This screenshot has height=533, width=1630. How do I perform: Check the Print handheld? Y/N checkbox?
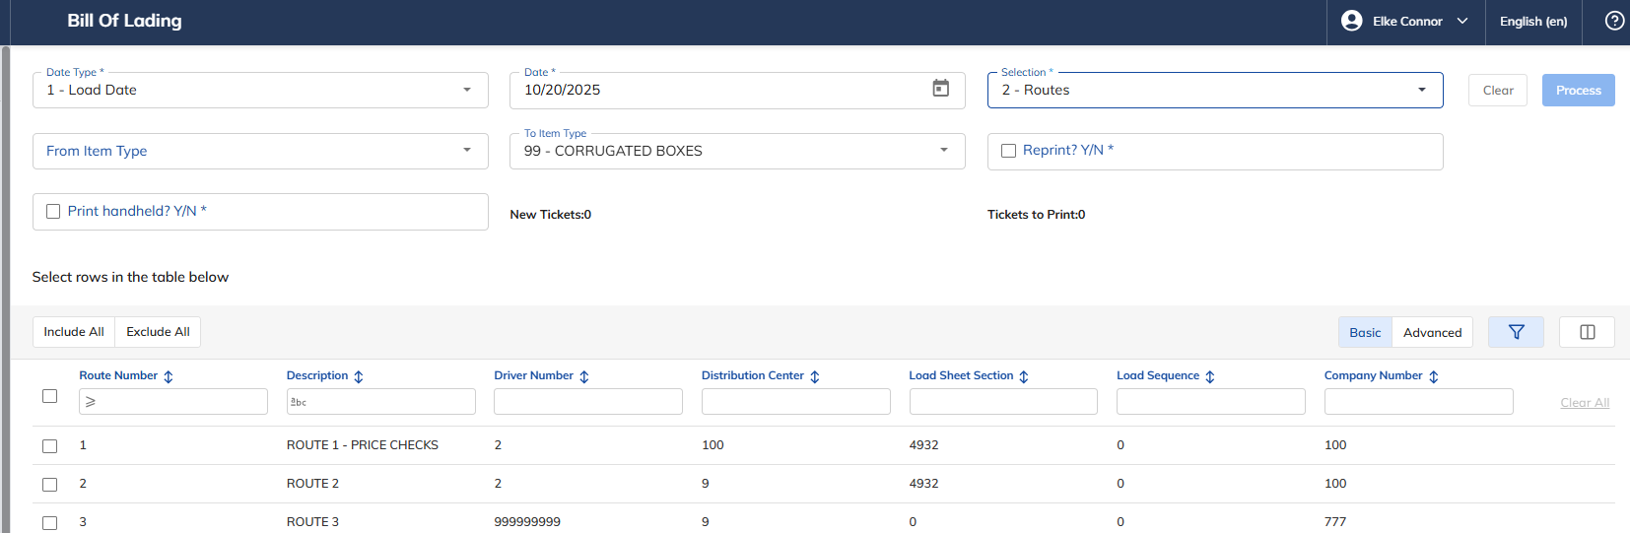53,211
